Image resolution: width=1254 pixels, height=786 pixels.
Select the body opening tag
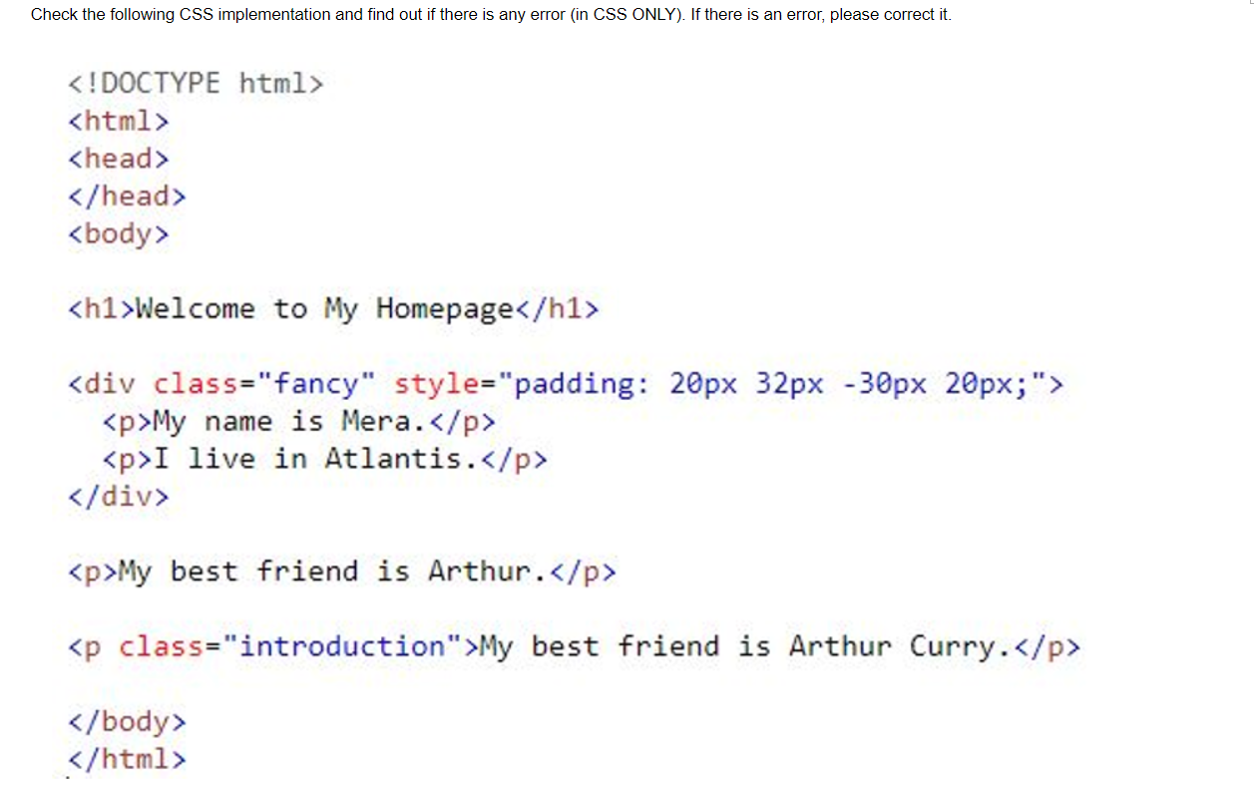[x=118, y=234]
